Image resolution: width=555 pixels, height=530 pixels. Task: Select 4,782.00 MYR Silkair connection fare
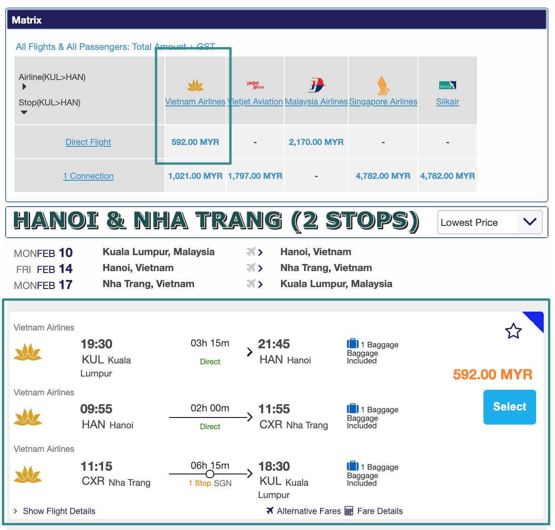447,176
